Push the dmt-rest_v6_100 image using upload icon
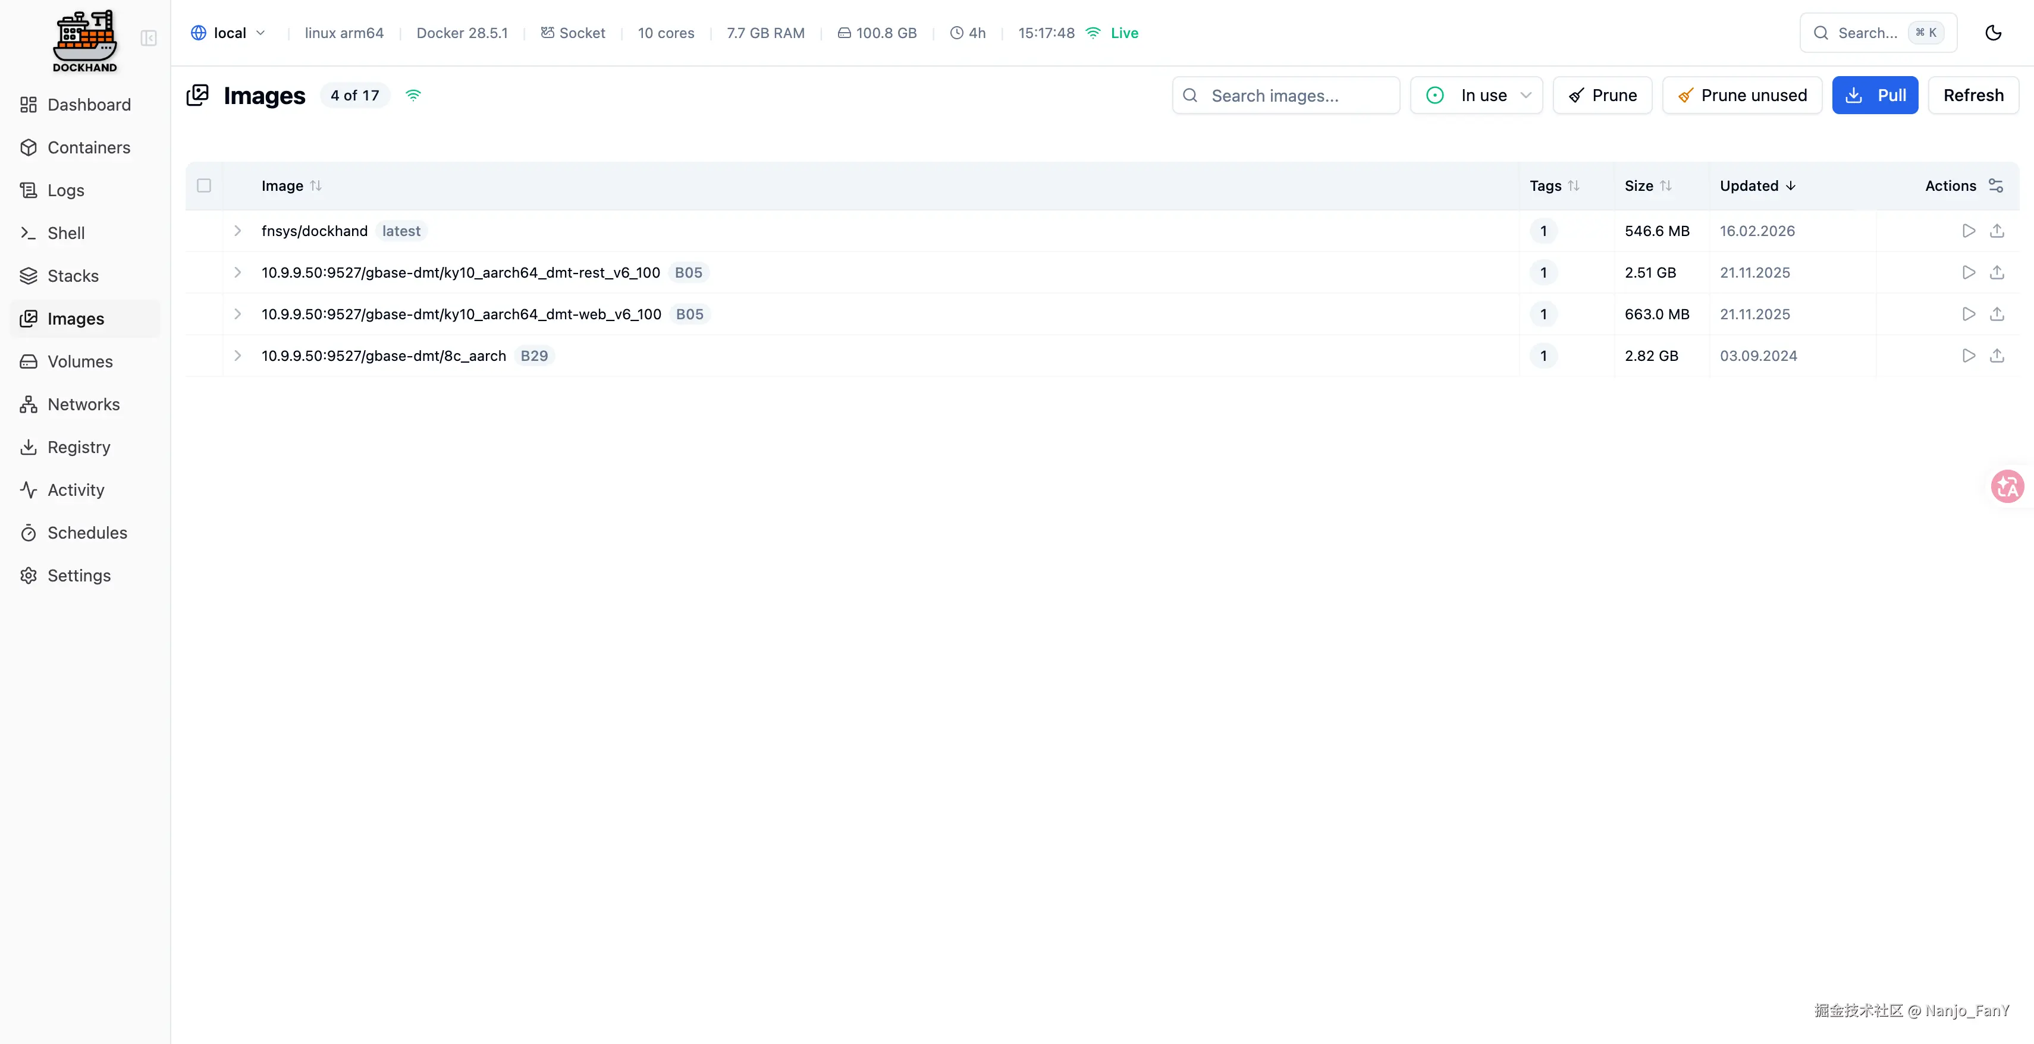 pyautogui.click(x=1997, y=272)
